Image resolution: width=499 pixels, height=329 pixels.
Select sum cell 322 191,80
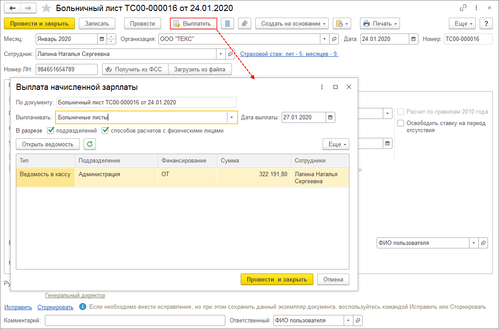pyautogui.click(x=254, y=177)
